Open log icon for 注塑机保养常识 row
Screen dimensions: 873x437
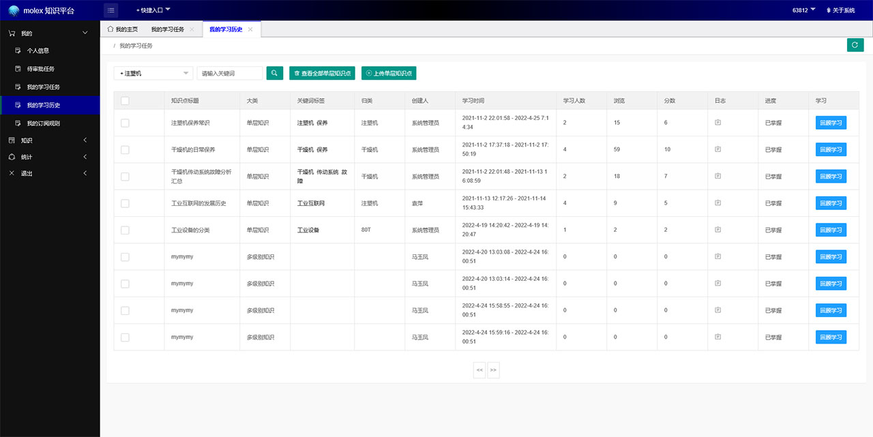point(717,123)
